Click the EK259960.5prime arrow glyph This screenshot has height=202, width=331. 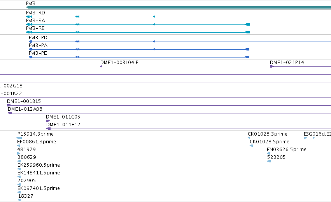click(x=19, y=169)
